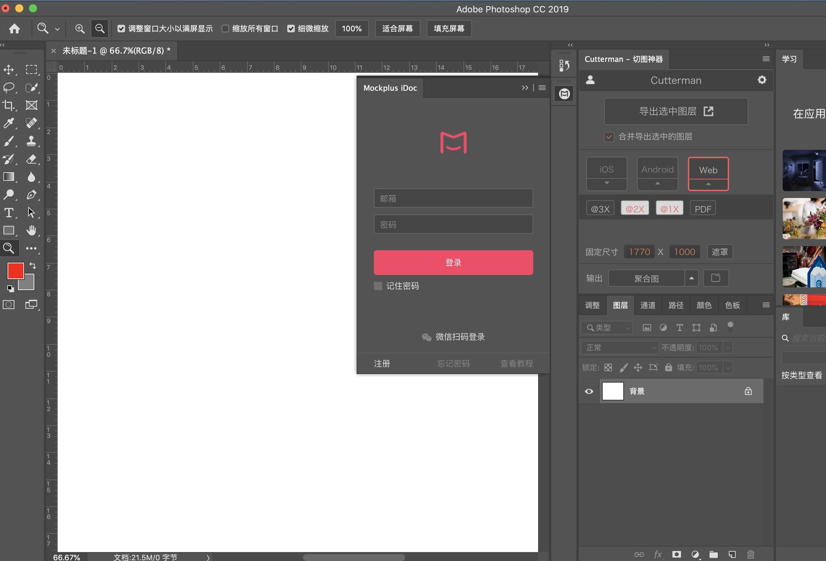
Task: Select the Zoom tool in the toolbar
Action: coord(9,248)
